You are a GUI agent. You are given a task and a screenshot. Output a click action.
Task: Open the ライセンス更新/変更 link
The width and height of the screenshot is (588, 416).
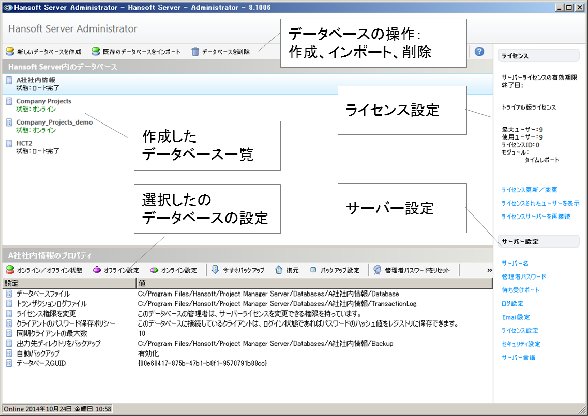click(x=529, y=190)
